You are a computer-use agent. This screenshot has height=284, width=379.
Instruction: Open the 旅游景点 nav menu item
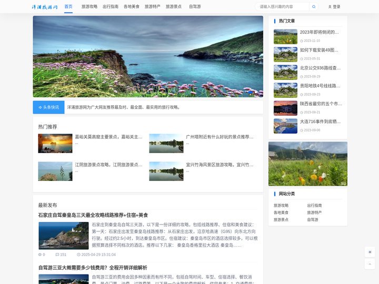[174, 7]
